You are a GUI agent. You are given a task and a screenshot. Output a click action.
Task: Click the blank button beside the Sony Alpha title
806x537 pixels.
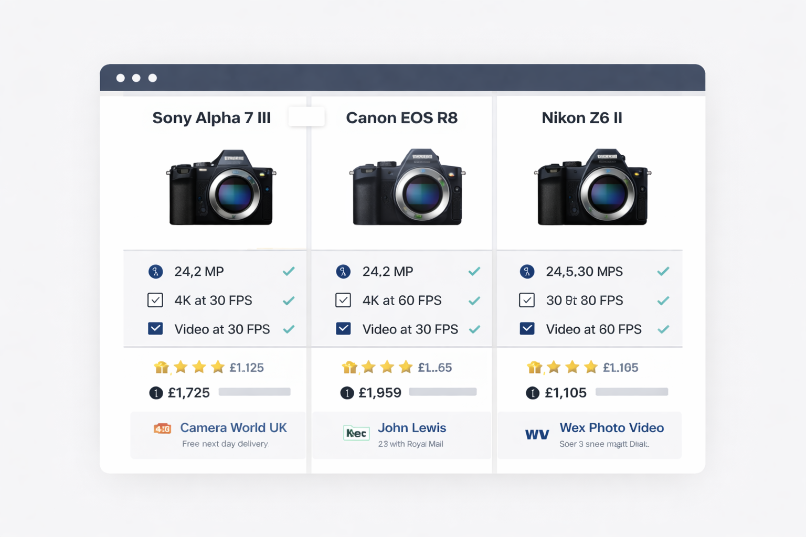[306, 117]
